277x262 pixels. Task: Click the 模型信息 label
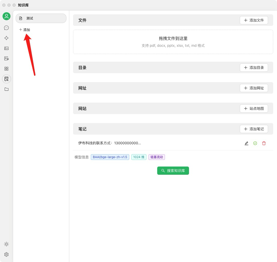click(x=82, y=157)
